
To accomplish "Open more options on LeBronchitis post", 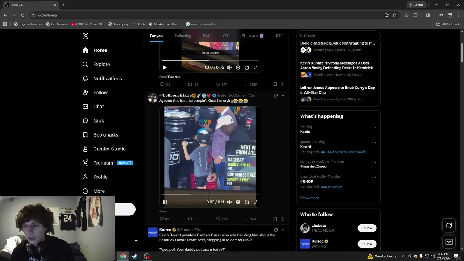I will pos(282,96).
